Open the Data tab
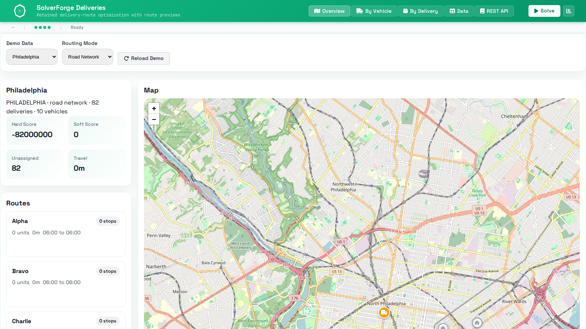 coord(459,11)
